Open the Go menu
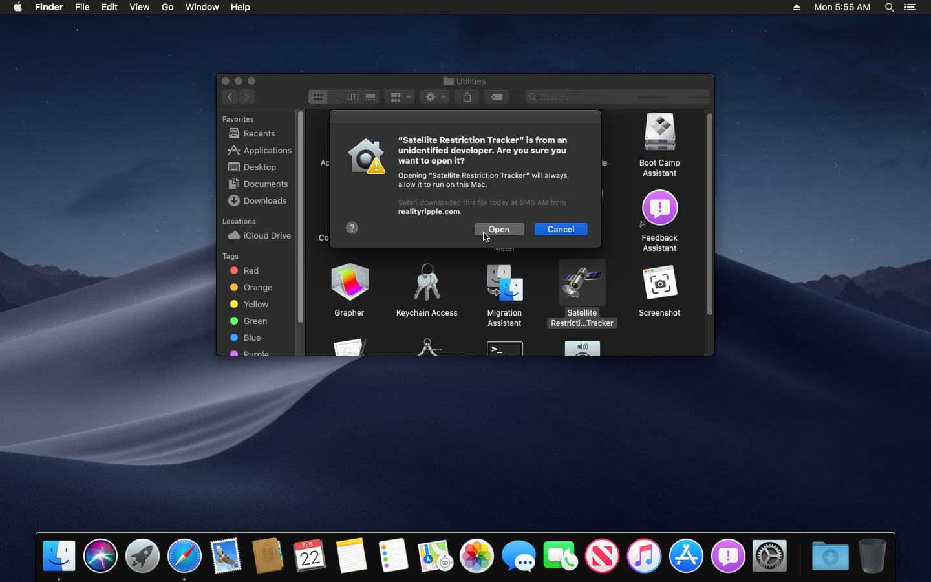Screen dimensions: 931x582 167,7
